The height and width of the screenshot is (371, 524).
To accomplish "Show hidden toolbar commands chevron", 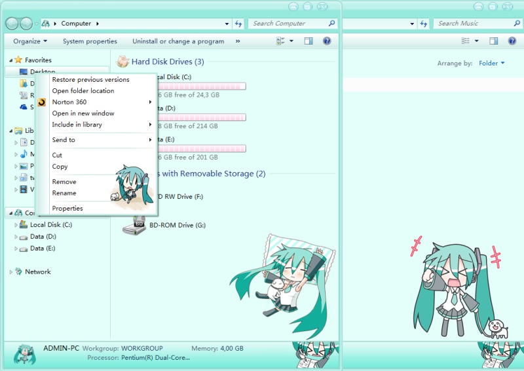I will pos(238,41).
